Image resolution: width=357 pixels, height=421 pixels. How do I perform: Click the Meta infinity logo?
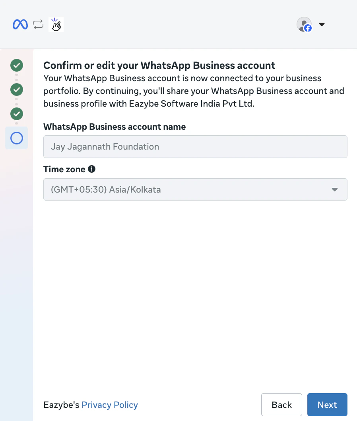click(20, 24)
